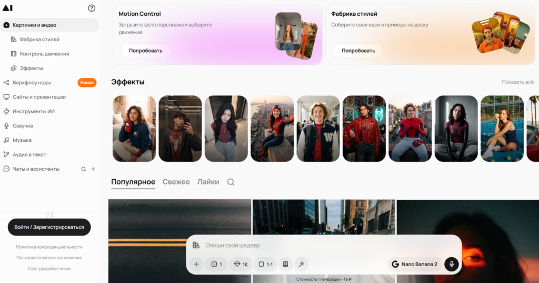Viewport: 539px width, 283px height.
Task: Open Озвучка section
Action: 23,126
